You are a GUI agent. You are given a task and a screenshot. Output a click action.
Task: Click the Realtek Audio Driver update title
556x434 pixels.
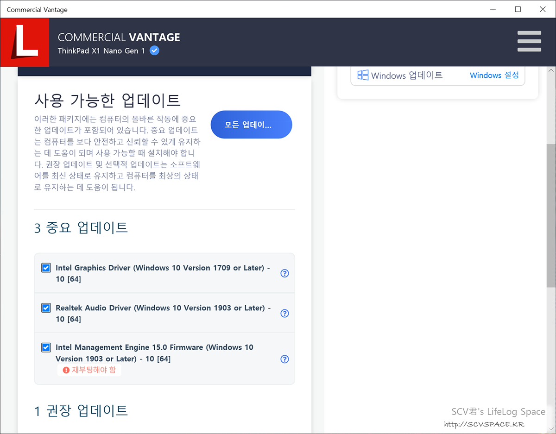click(x=163, y=313)
